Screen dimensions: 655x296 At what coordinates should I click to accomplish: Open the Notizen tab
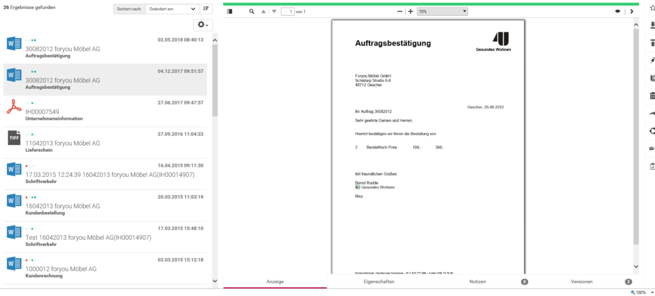pyautogui.click(x=477, y=282)
